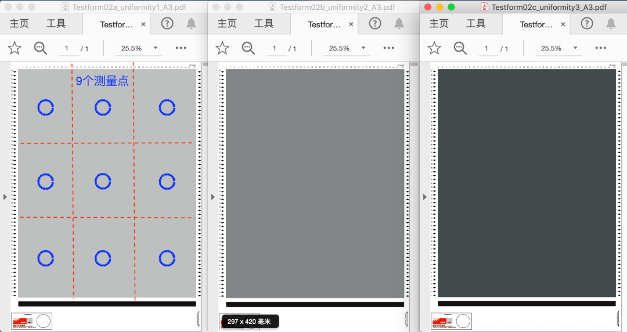The image size is (627, 332).
Task: Click three-dots more tools in Testform02c window
Action: point(601,48)
